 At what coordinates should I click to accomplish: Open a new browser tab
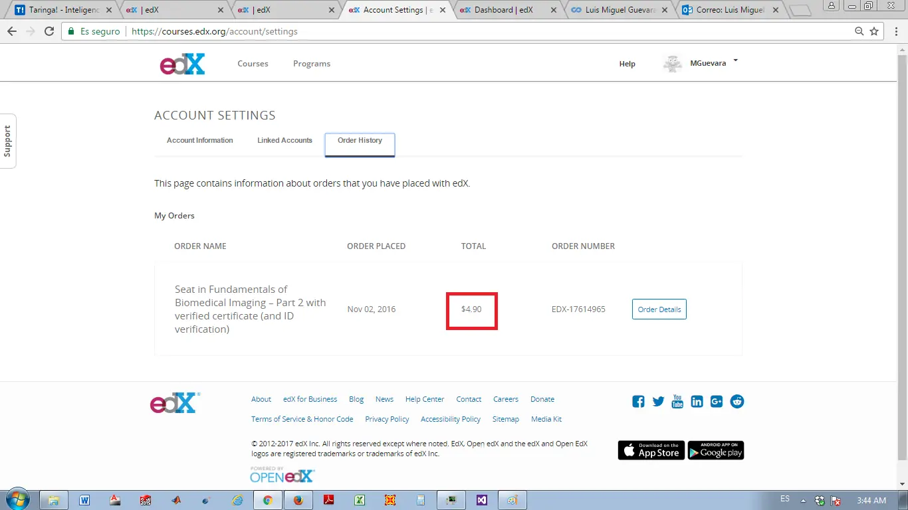[802, 11]
